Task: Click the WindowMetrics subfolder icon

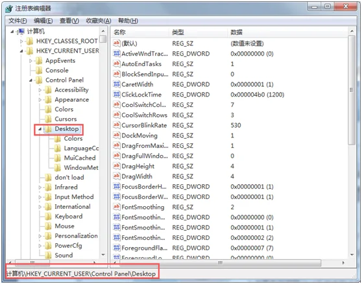Action: 57,168
